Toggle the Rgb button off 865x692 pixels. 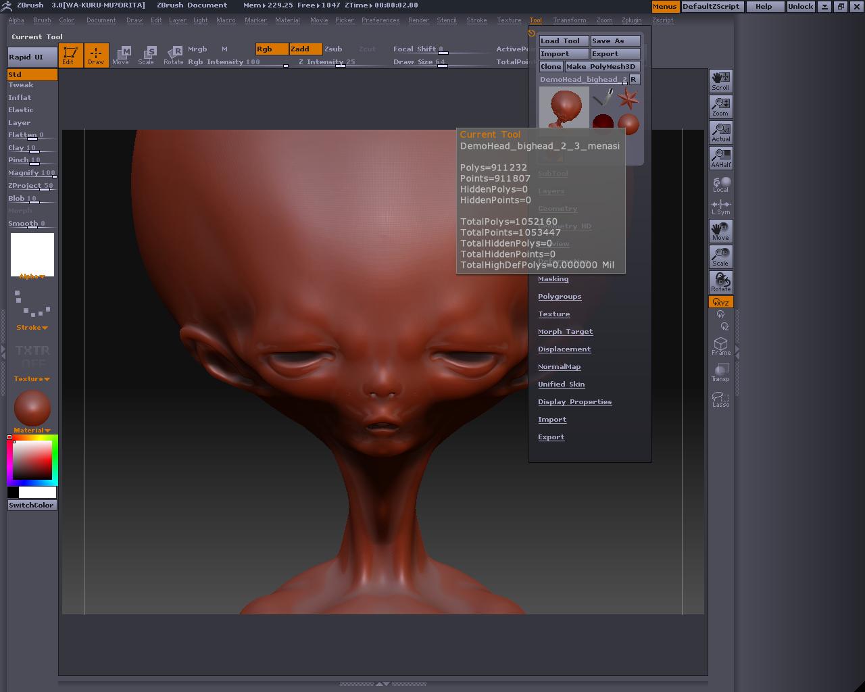pos(272,49)
